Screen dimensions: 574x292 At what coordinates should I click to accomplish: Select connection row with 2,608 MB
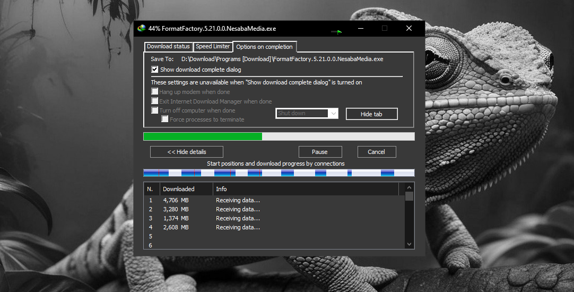click(275, 227)
